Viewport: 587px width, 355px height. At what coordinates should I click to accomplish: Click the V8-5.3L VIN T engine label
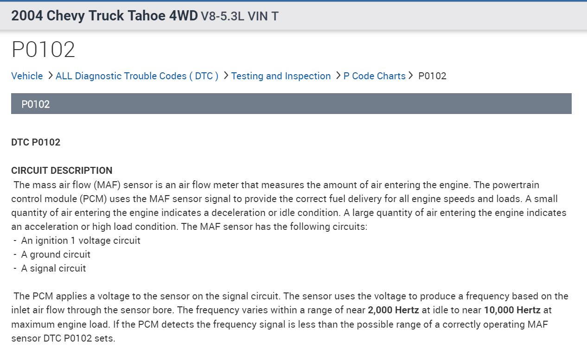(x=240, y=17)
